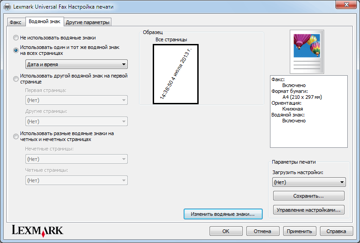Click the printer icon in title bar

7,7
